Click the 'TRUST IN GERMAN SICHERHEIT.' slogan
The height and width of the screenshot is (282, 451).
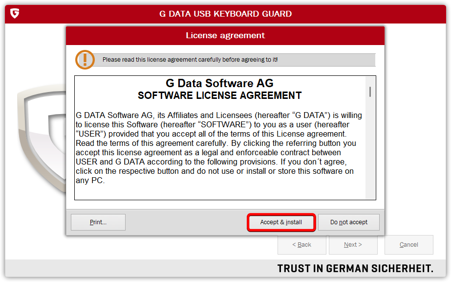coord(355,268)
